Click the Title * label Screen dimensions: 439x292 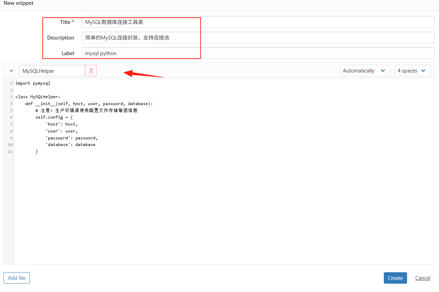67,22
